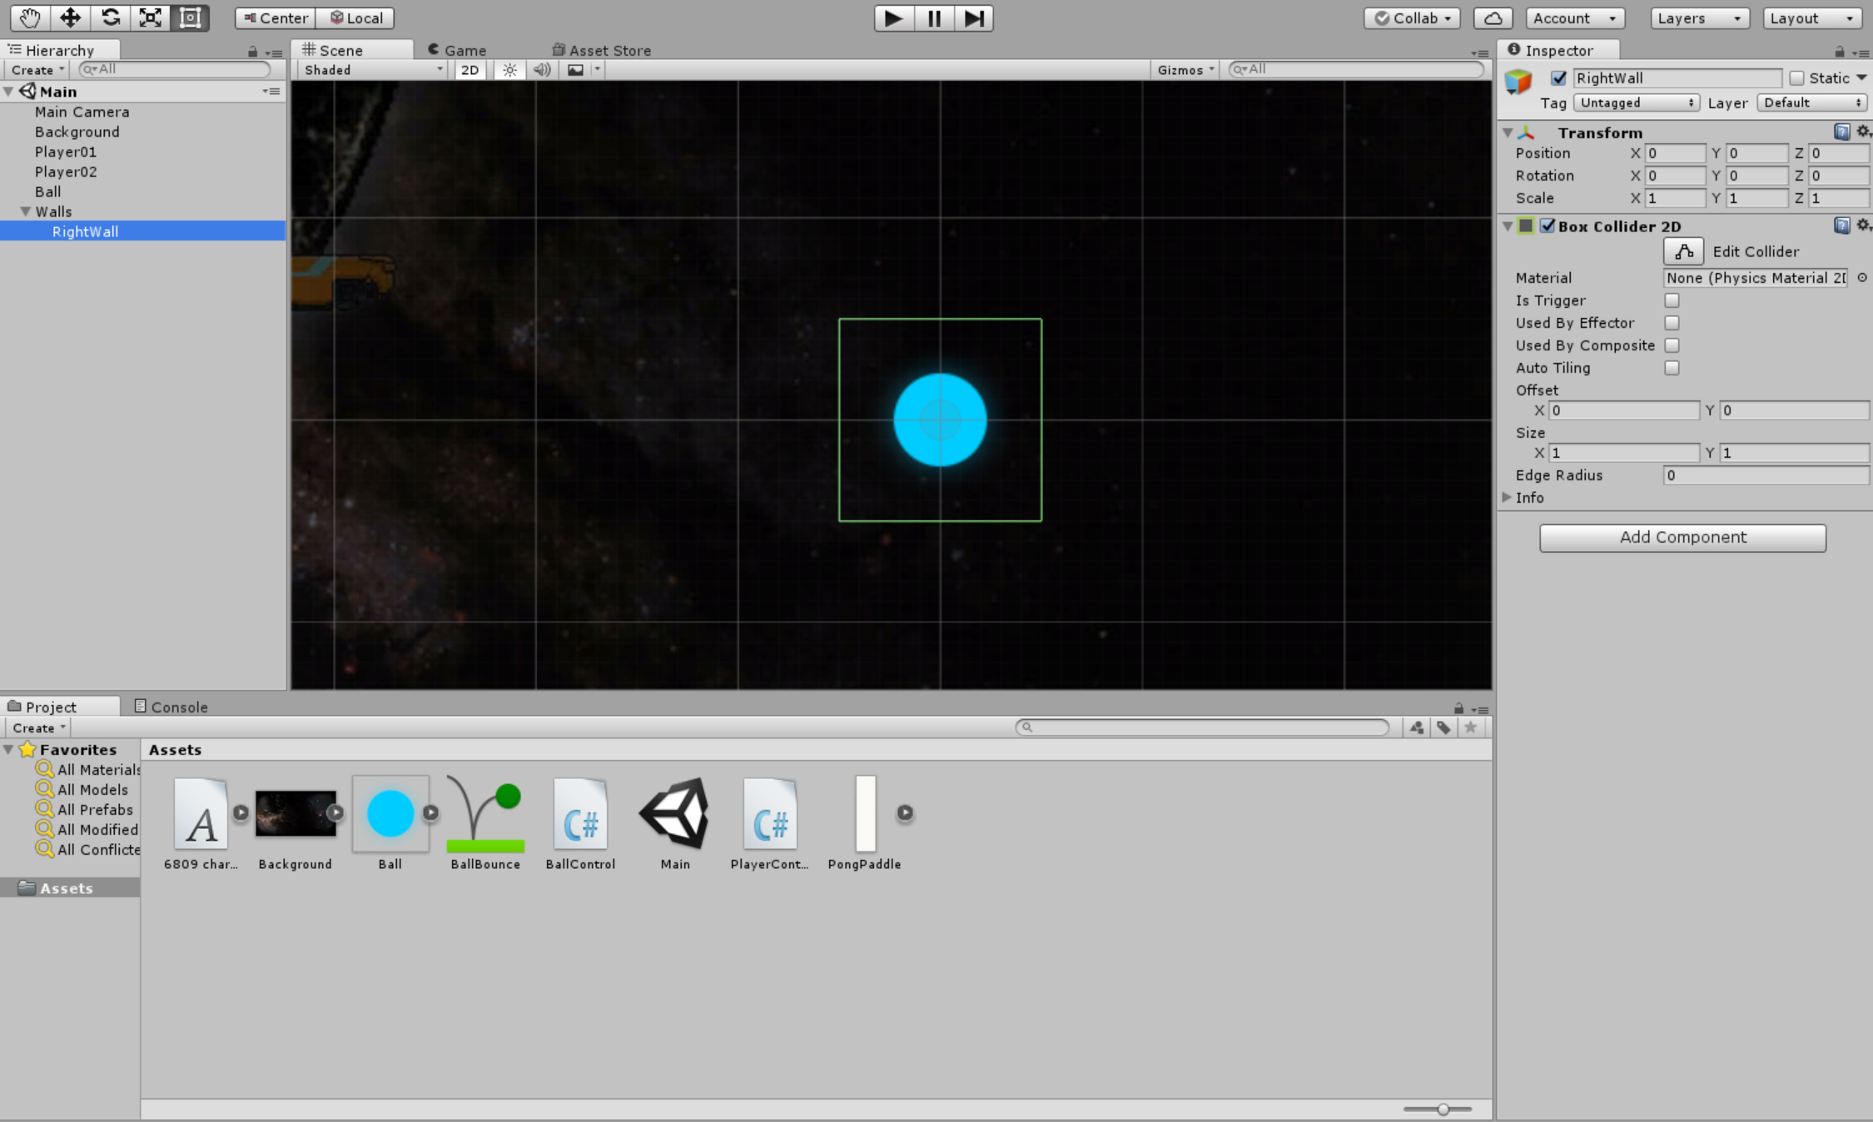Open the Shaded draw mode dropdown

(x=373, y=70)
